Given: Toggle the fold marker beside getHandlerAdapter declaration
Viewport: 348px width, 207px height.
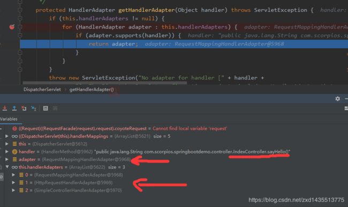Looking at the screenshot, I should coord(20,10).
